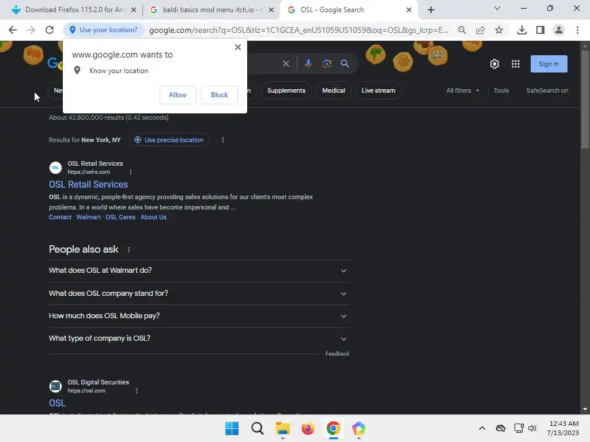Click the scrollbar down arrow
The image size is (590, 442).
click(x=584, y=409)
